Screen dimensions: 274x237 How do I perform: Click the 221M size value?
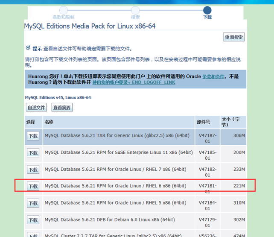[x=239, y=186]
